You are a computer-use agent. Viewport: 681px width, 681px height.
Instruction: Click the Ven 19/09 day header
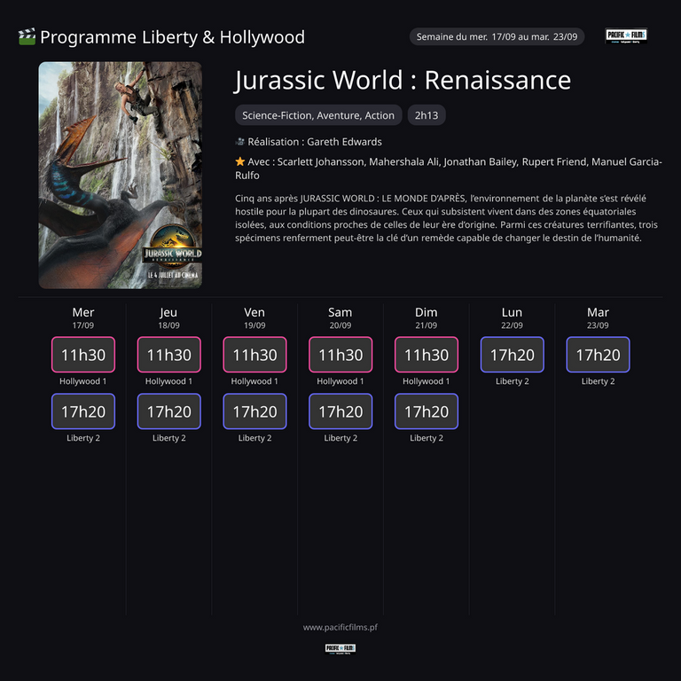tap(254, 317)
